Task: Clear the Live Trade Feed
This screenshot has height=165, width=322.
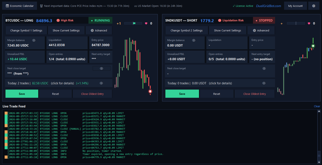Action: (x=317, y=106)
